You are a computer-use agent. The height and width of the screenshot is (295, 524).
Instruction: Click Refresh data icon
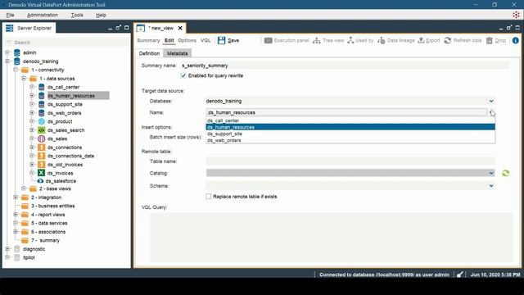click(x=448, y=40)
